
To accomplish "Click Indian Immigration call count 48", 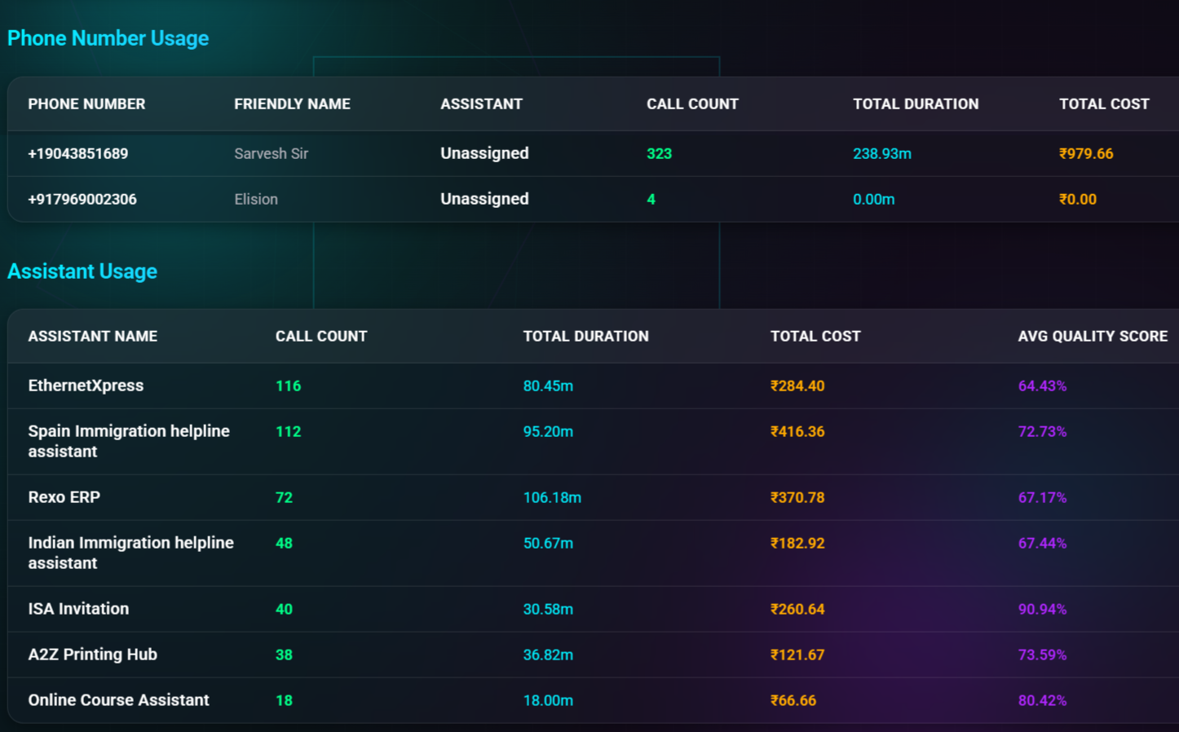I will pyautogui.click(x=284, y=543).
